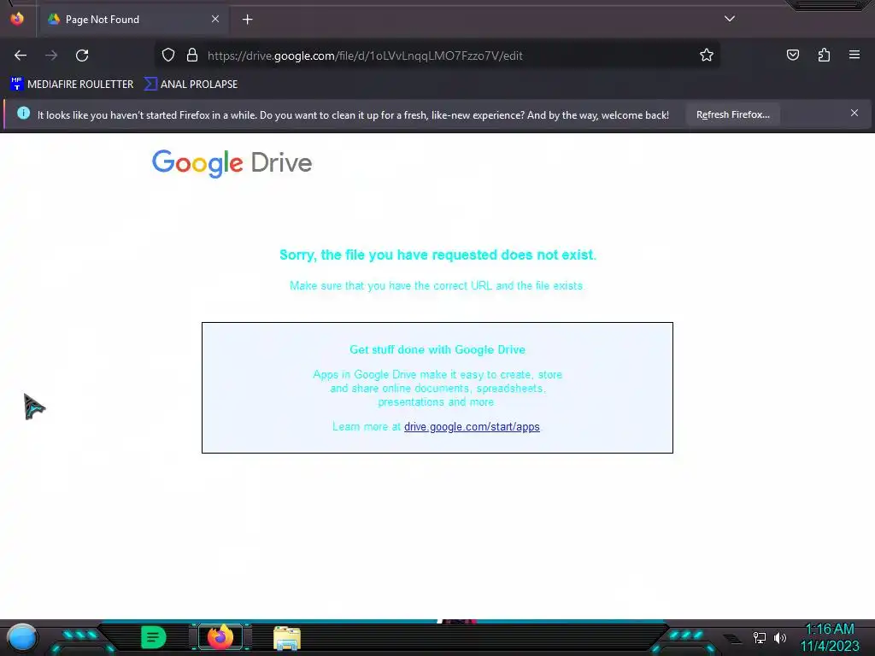This screenshot has height=656, width=875.
Task: Bookmark this page with the star
Action: (x=707, y=56)
